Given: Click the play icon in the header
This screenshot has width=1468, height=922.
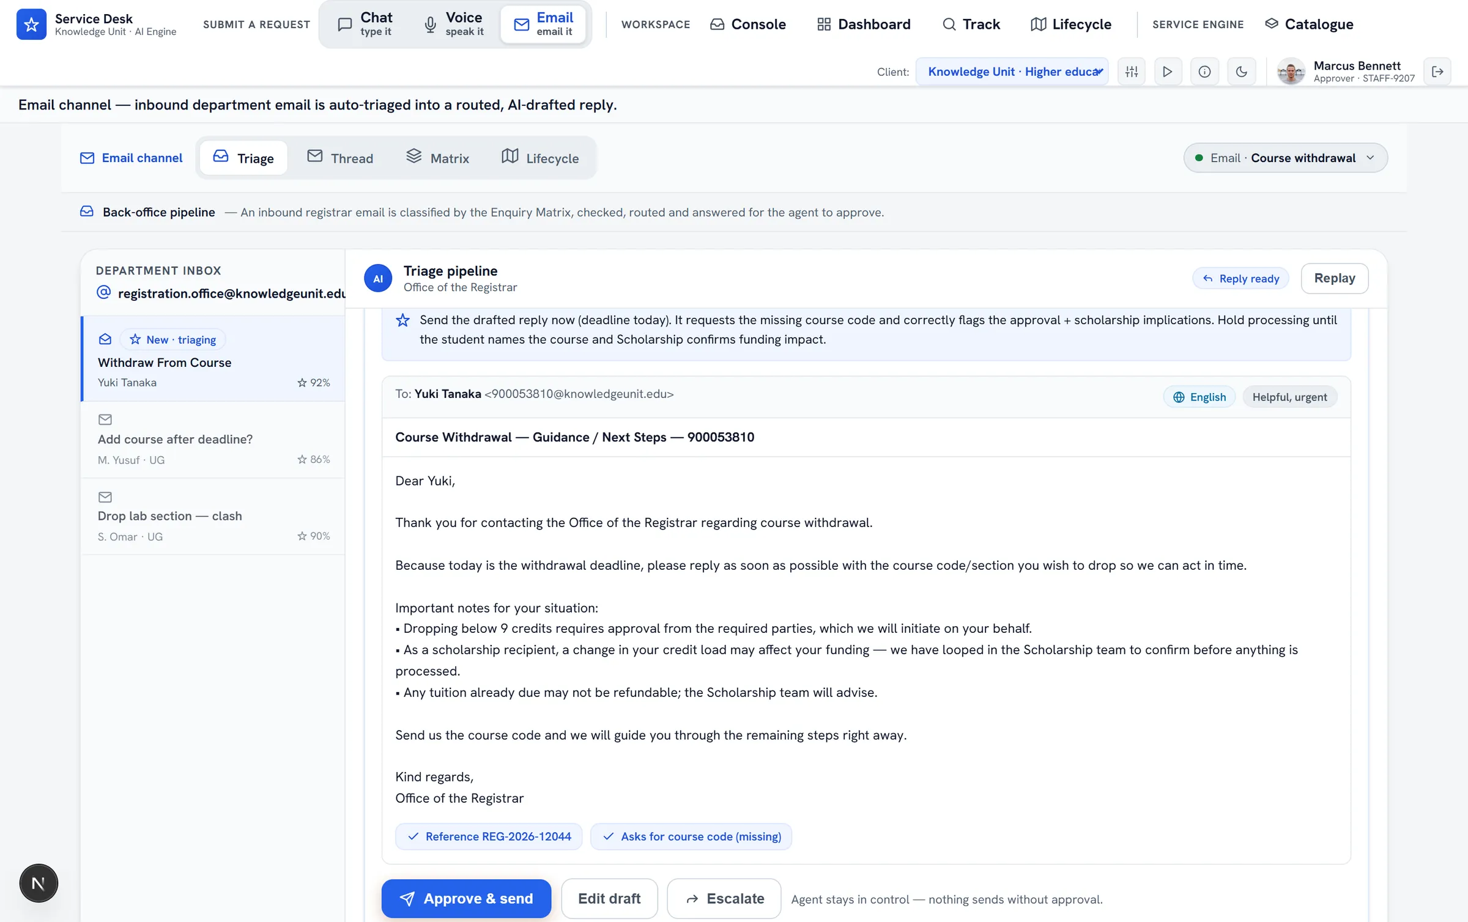Looking at the screenshot, I should [x=1168, y=72].
